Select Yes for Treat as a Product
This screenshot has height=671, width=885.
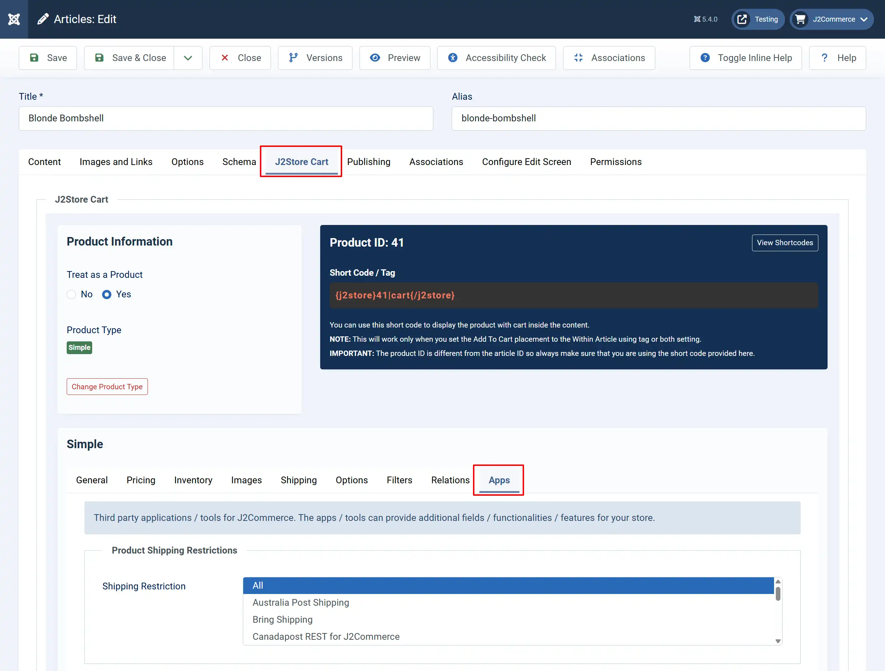106,295
